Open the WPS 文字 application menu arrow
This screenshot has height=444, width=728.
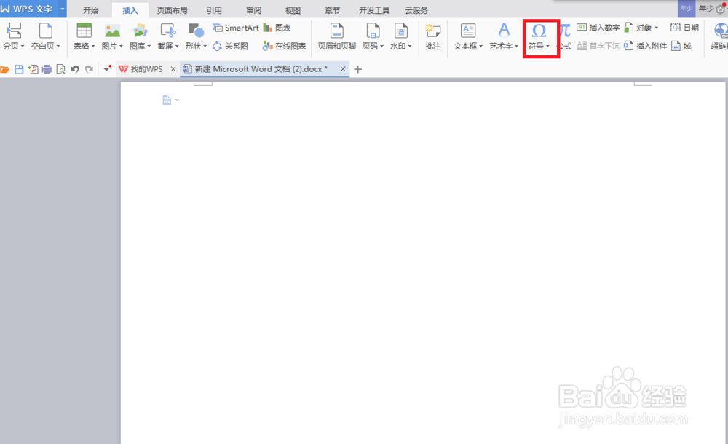coord(62,9)
